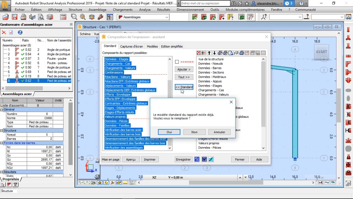Click the Fermer button
This screenshot has height=199, width=353.
(x=240, y=159)
